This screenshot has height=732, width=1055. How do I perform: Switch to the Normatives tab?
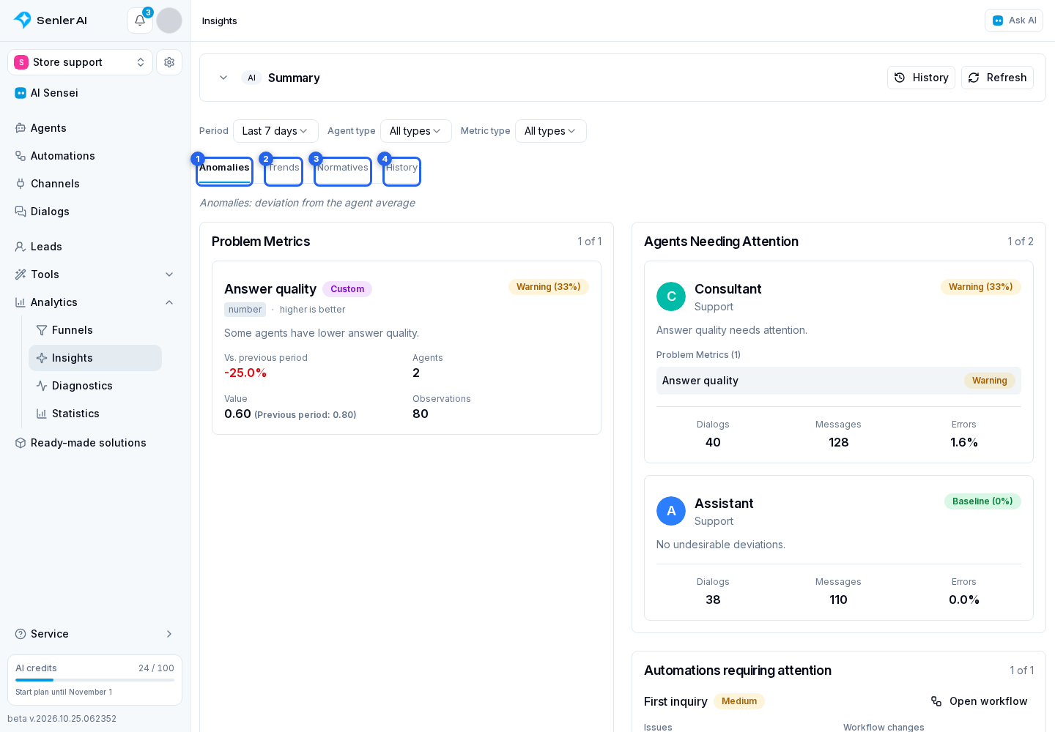click(x=343, y=171)
